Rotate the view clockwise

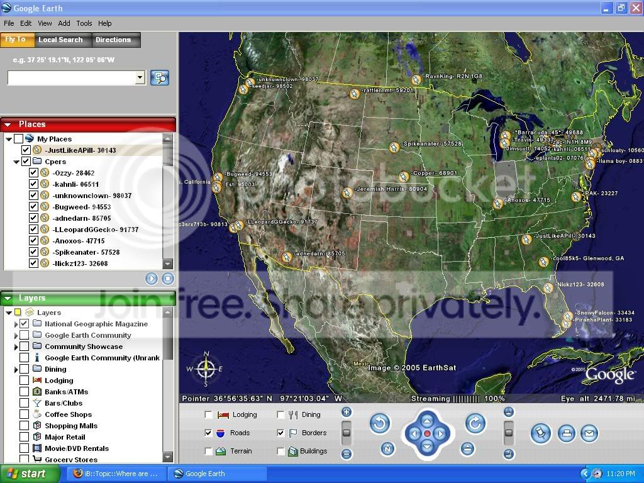pos(475,423)
